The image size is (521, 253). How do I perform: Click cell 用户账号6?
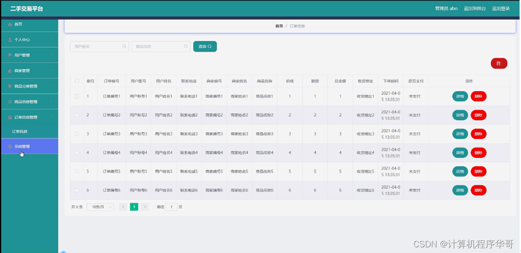coord(138,190)
